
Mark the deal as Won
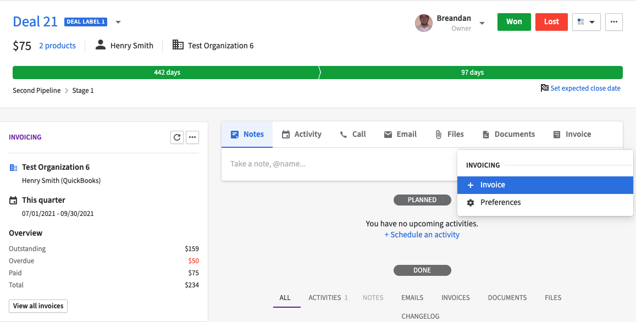(513, 22)
